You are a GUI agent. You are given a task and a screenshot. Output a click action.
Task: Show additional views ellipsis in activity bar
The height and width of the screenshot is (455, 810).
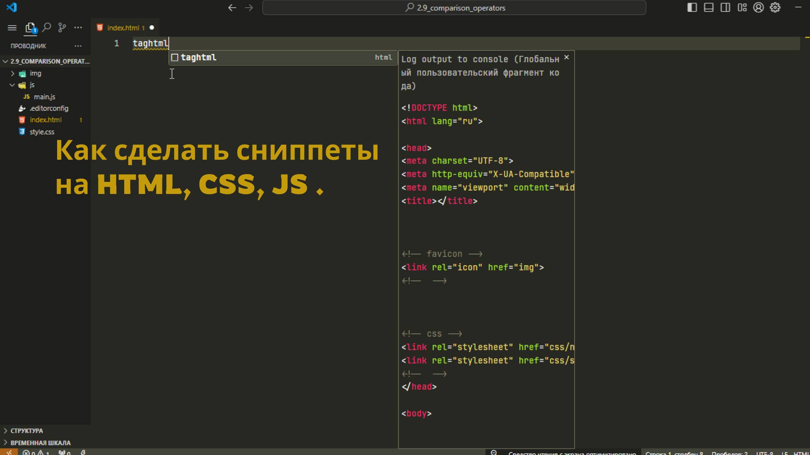[x=78, y=27]
